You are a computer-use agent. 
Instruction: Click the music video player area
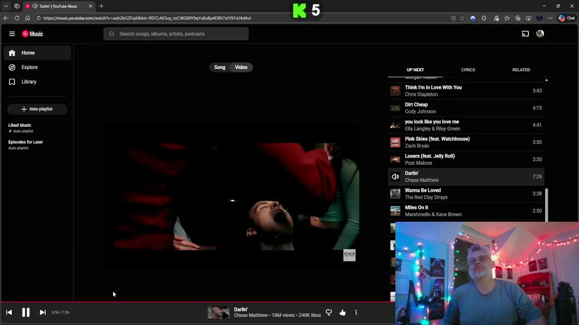coord(230,197)
